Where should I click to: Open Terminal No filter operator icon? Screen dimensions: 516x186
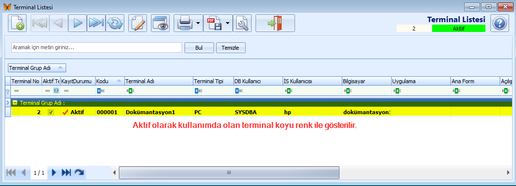tap(16, 91)
